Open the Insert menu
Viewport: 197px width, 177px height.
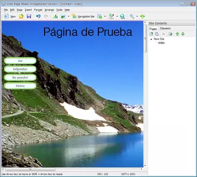tap(28, 10)
